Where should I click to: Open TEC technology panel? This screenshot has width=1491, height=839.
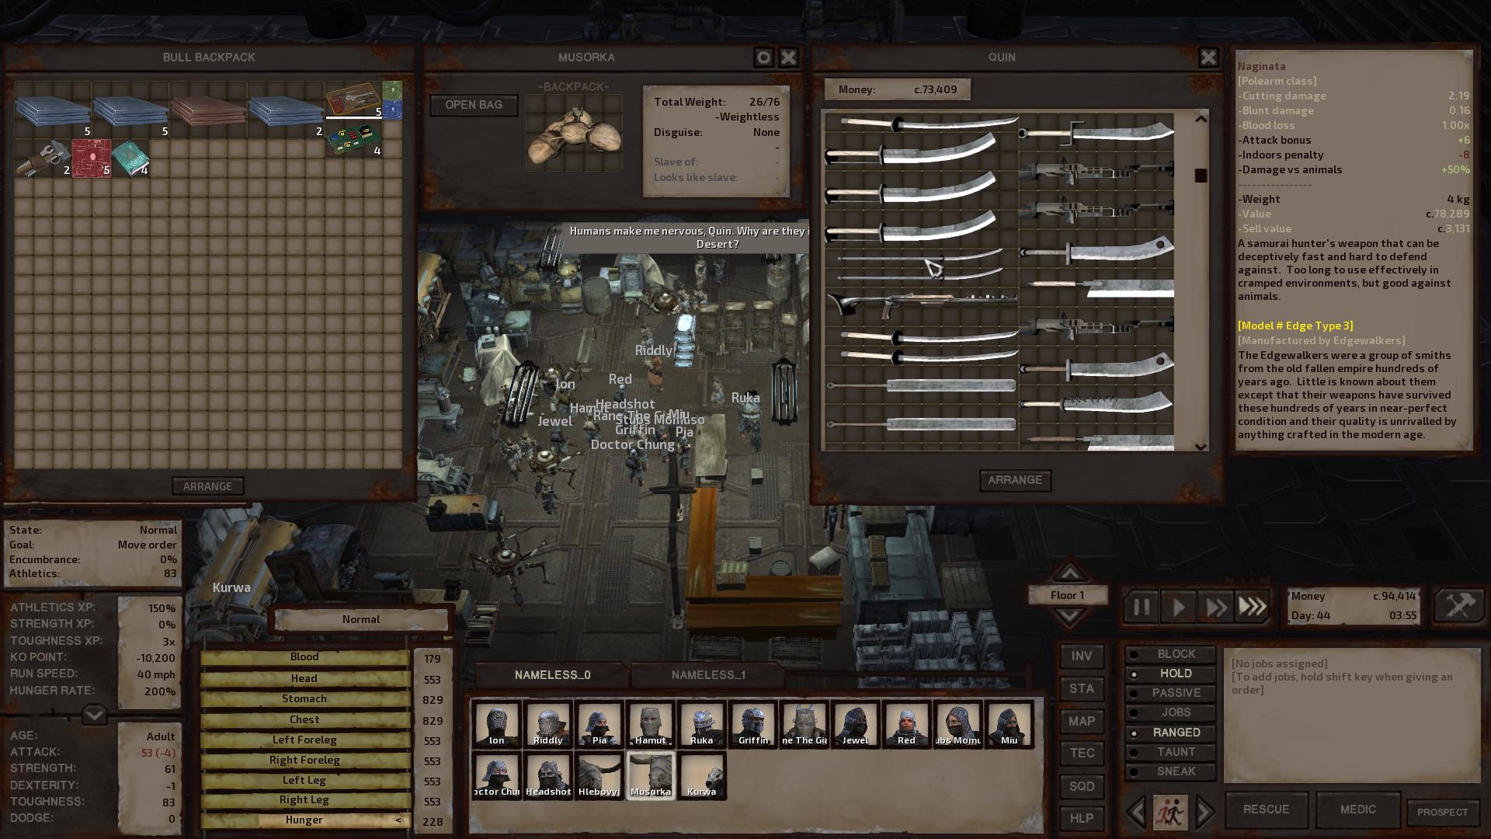(1082, 754)
